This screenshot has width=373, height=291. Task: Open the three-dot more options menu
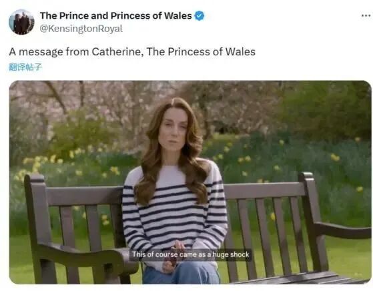[x=366, y=16]
